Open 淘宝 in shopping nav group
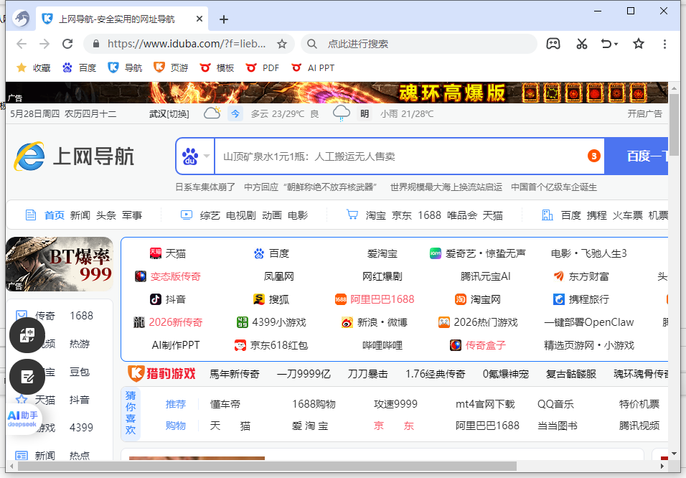The image size is (686, 478). (x=376, y=215)
